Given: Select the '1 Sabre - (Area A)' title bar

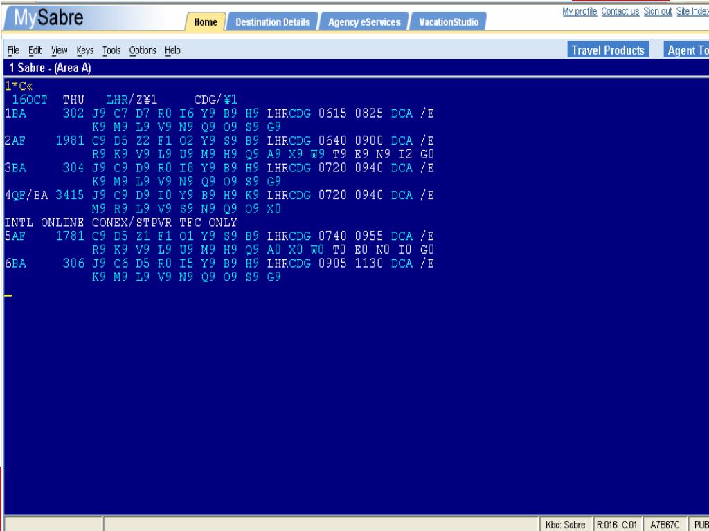Looking at the screenshot, I should 355,68.
